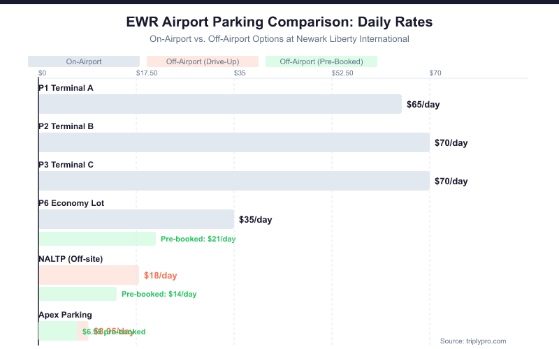Click the $18/day rate label
Screen dimensions: 559x349
[x=161, y=275]
